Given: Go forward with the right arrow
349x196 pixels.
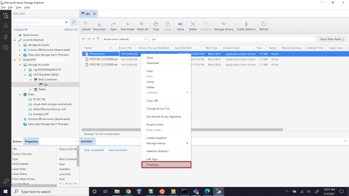Looking at the screenshot, I should pos(89,39).
